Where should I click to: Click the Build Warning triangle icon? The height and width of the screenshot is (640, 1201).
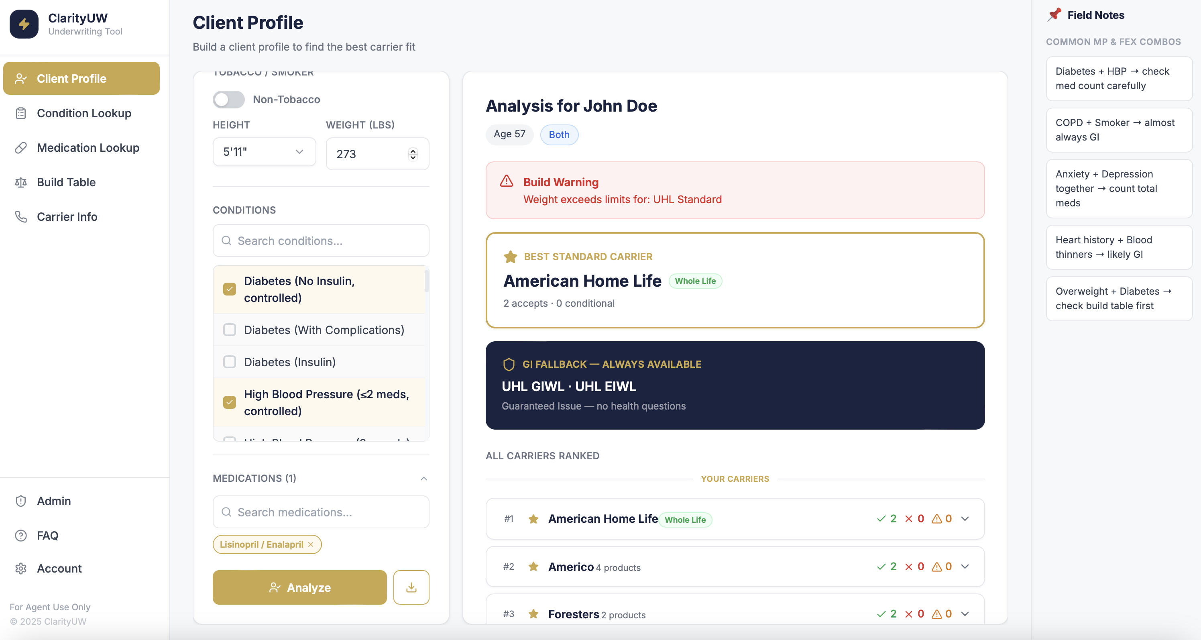(507, 181)
